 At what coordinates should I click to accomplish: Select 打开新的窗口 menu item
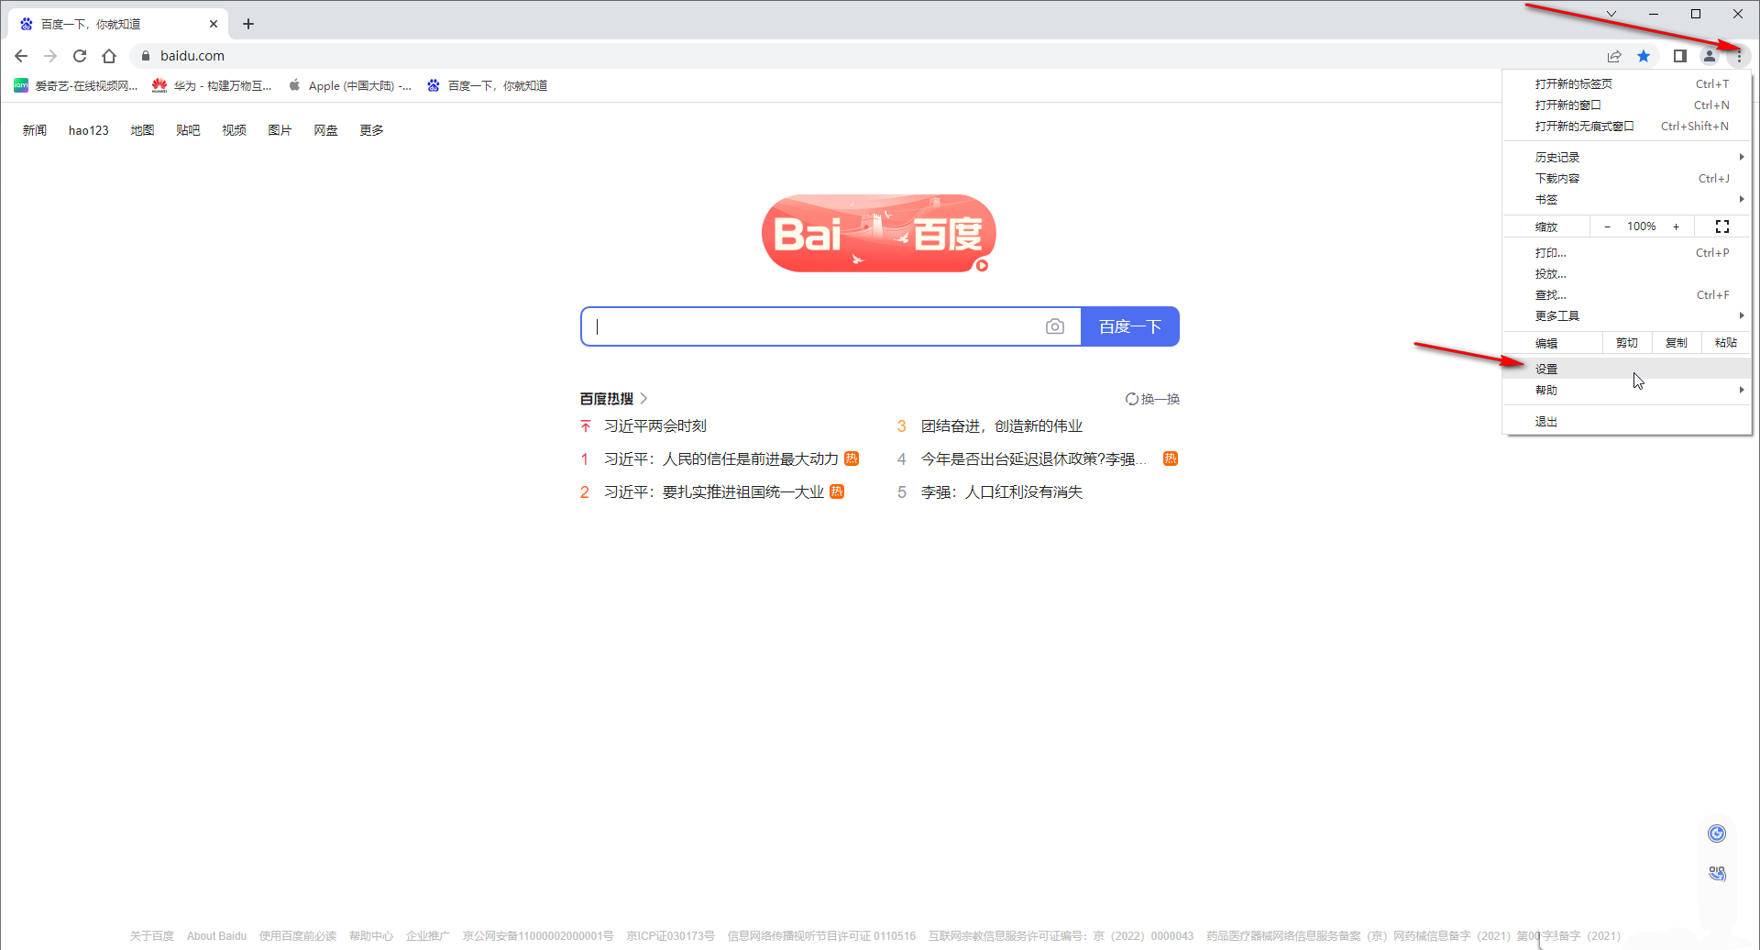pyautogui.click(x=1627, y=105)
